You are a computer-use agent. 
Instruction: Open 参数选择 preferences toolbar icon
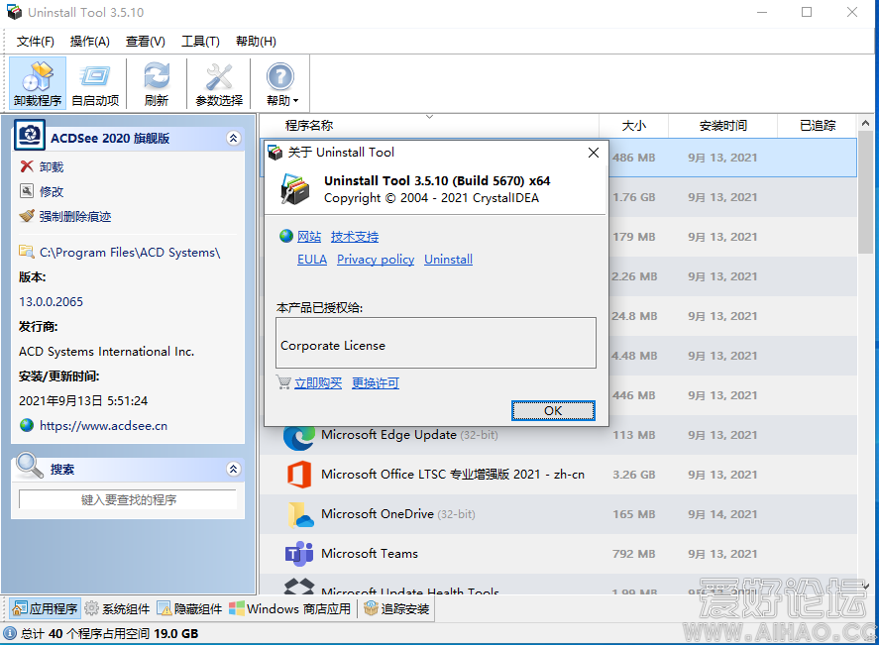(x=219, y=83)
